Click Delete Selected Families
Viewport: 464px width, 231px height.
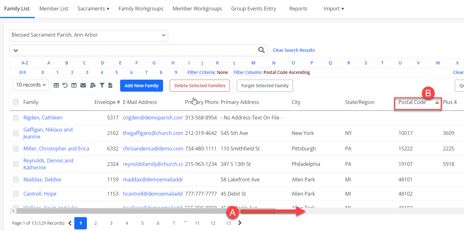point(200,86)
